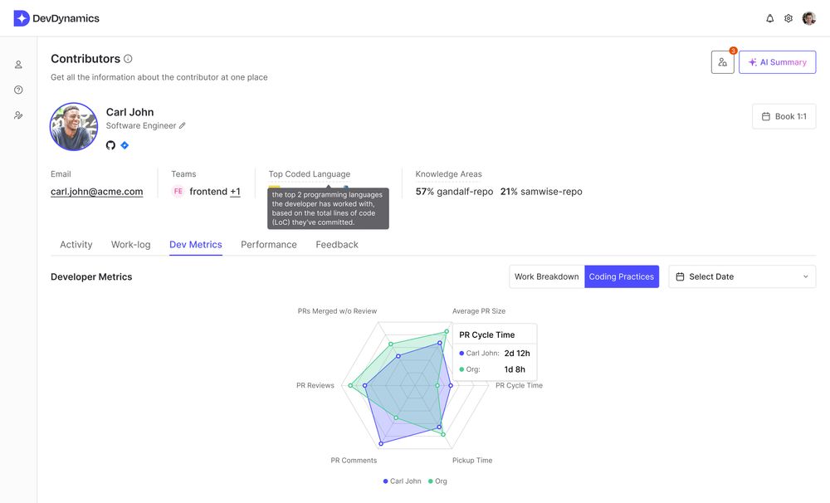
Task: Expand the +1 teams list
Action: tap(235, 191)
